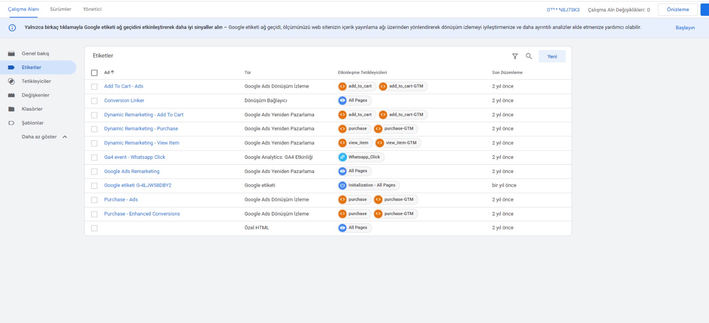Click the Tür column header
Image resolution: width=709 pixels, height=323 pixels.
[248, 73]
